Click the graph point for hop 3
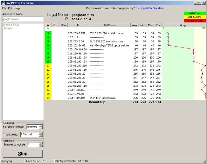Image resolution: width=207 pixels, height=164 pixels. point(168,33)
